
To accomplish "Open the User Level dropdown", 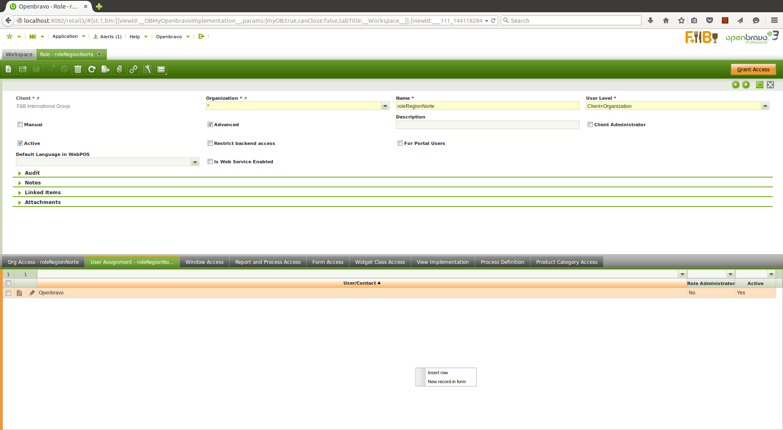I will [765, 106].
